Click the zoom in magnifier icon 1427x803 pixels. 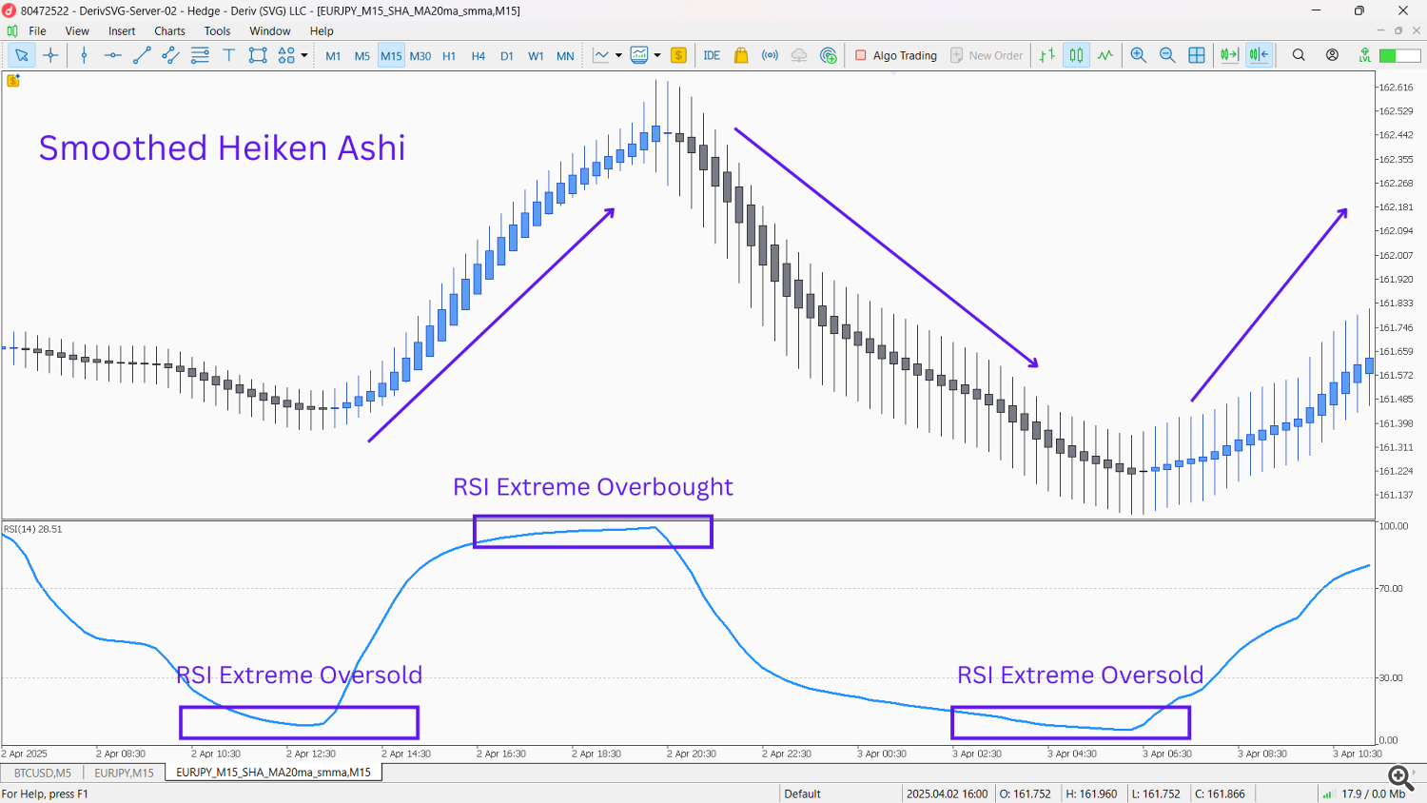coord(1138,55)
